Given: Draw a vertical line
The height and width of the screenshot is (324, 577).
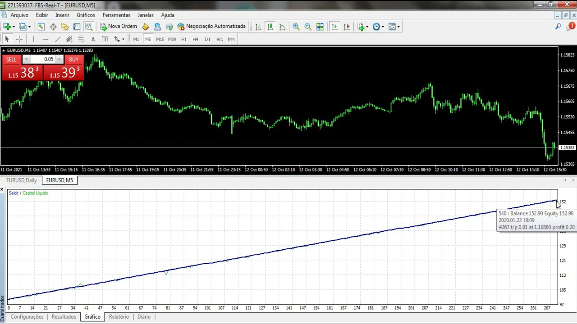Looking at the screenshot, I should 33,39.
